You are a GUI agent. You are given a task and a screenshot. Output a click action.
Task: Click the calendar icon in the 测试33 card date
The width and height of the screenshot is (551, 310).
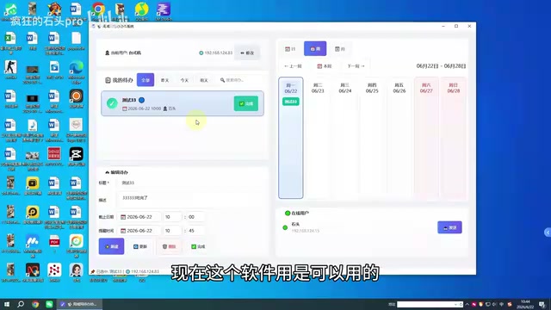(124, 108)
